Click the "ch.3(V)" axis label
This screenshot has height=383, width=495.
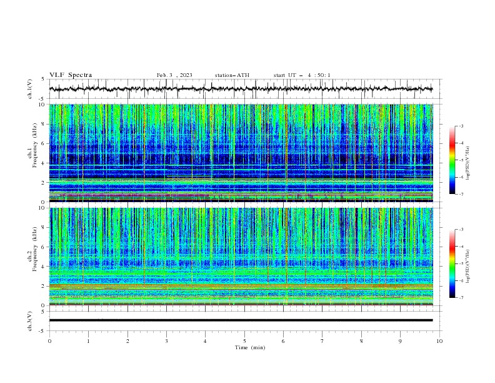point(30,321)
